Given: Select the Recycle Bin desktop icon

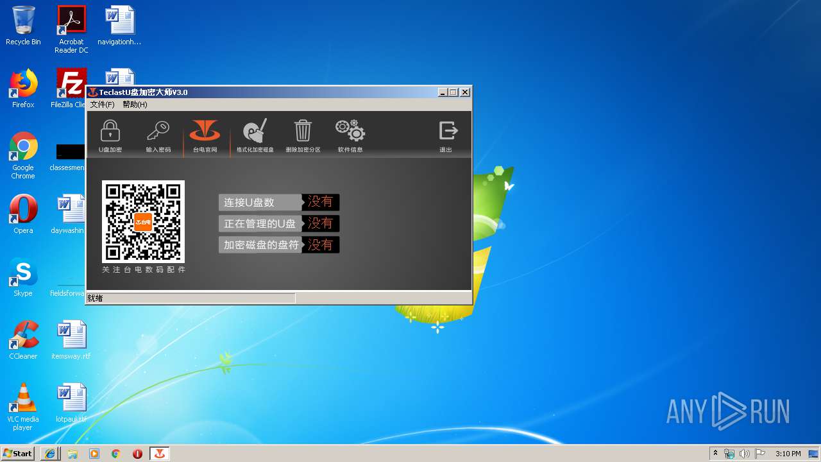Looking at the screenshot, I should coord(23,26).
